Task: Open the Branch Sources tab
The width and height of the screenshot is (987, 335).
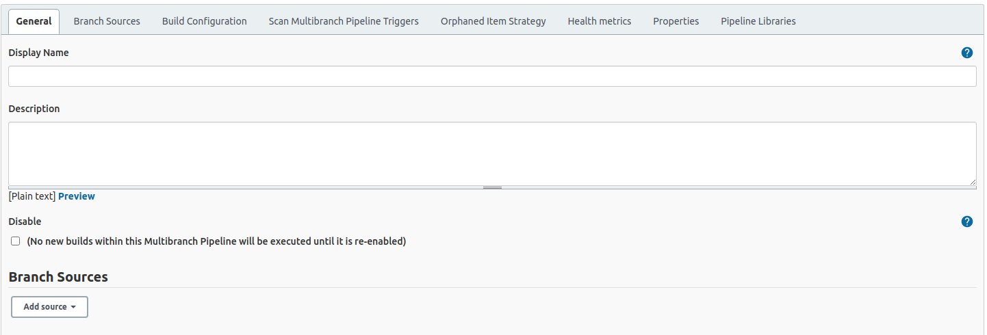Action: click(x=107, y=21)
